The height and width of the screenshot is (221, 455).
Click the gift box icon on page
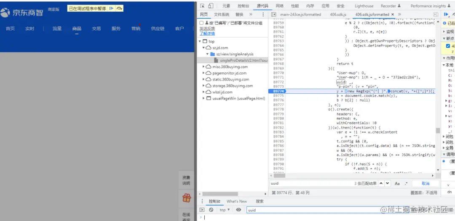tap(187, 198)
